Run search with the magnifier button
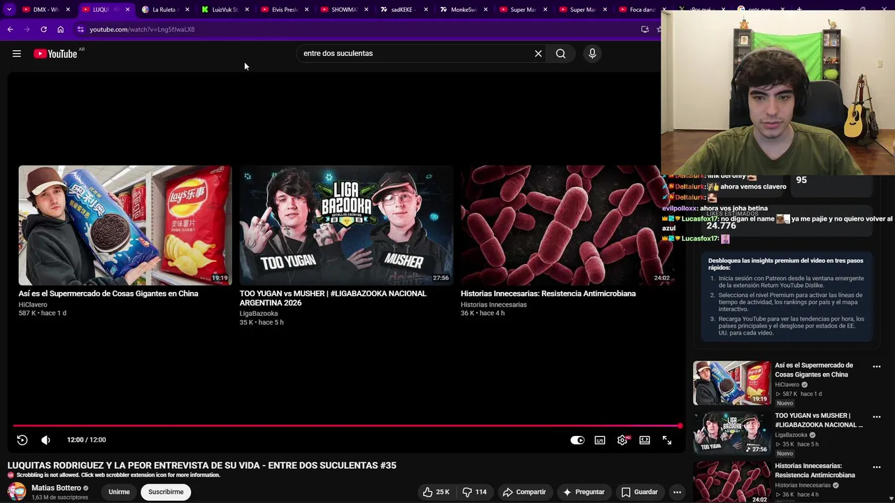Viewport: 895px width, 503px height. point(561,54)
